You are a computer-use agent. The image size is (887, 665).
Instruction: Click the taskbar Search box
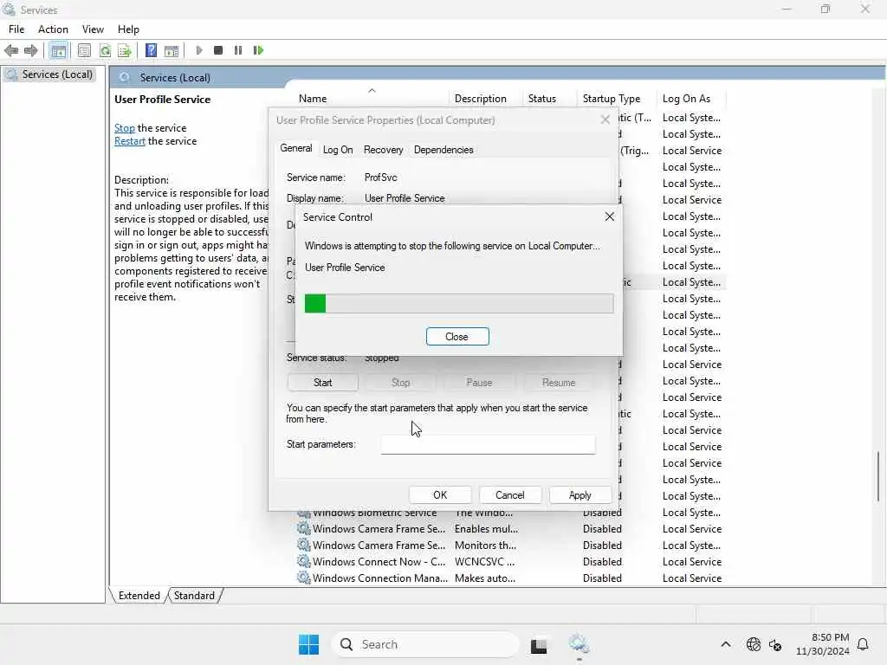tap(425, 644)
